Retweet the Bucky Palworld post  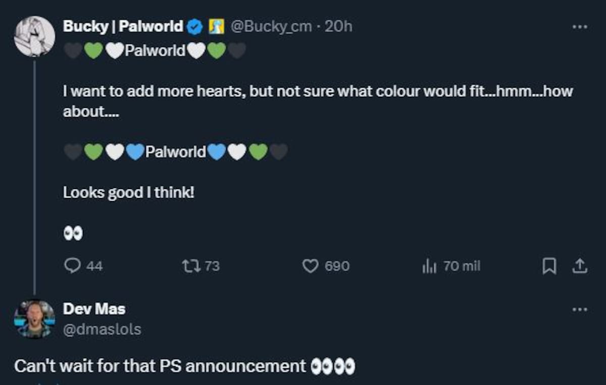[190, 266]
